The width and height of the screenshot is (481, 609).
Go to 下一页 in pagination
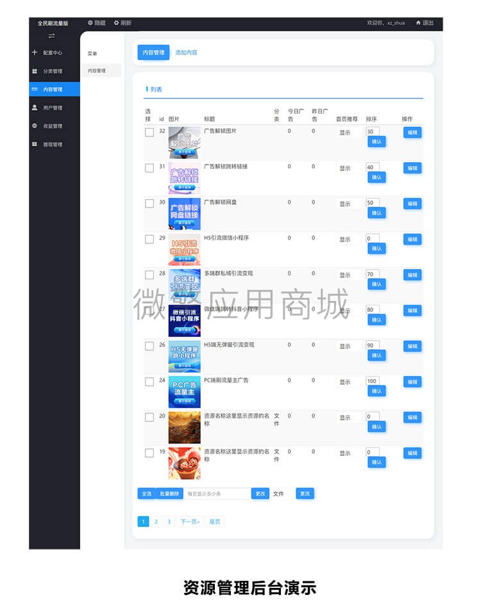(190, 522)
